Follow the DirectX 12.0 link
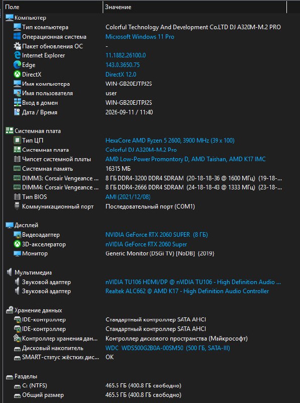 click(x=121, y=74)
